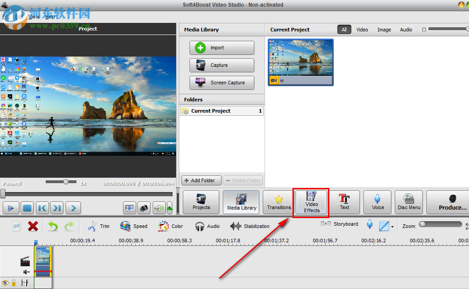Open the Audio tool
This screenshot has width=469, height=289.
pos(207,226)
